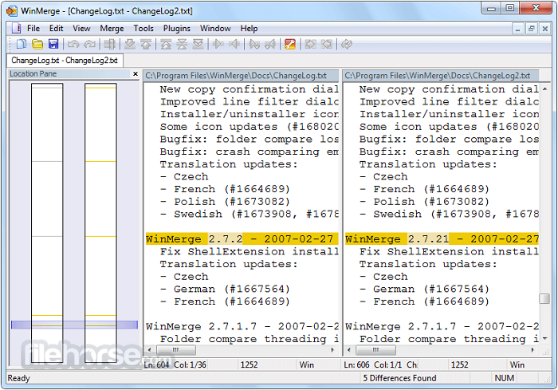Click the Undo arrow in the toolbar
Image resolution: width=558 pixels, height=390 pixels.
tap(73, 44)
